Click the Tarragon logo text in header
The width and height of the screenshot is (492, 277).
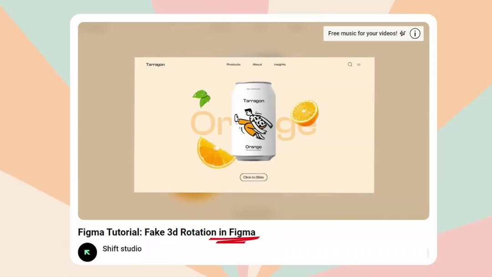coord(155,64)
